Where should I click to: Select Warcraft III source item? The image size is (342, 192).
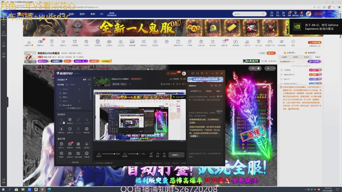[x=67, y=105]
